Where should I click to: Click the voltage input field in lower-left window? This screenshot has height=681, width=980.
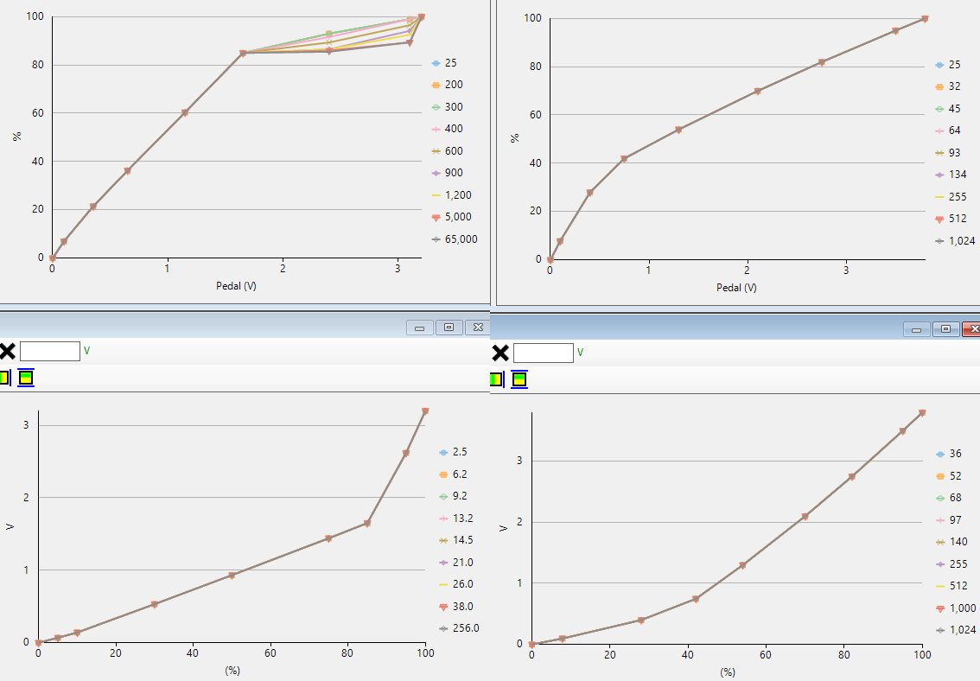point(50,351)
